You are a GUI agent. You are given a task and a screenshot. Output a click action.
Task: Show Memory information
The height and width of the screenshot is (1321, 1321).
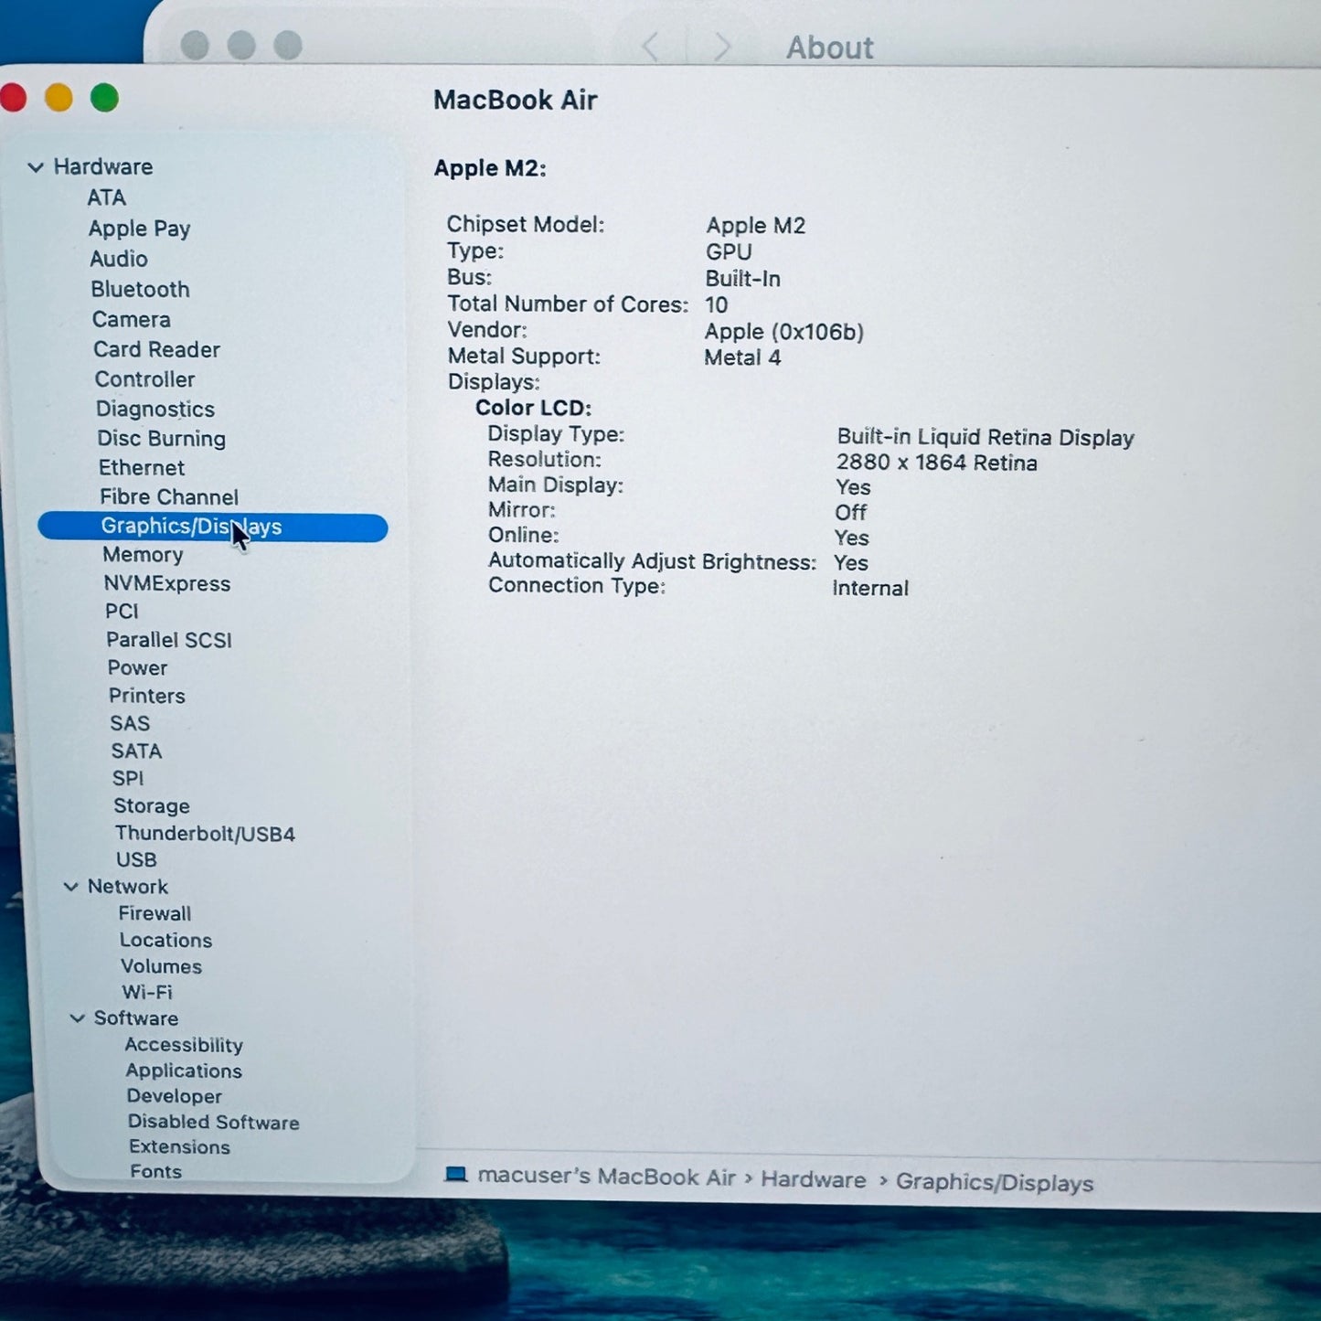click(144, 555)
